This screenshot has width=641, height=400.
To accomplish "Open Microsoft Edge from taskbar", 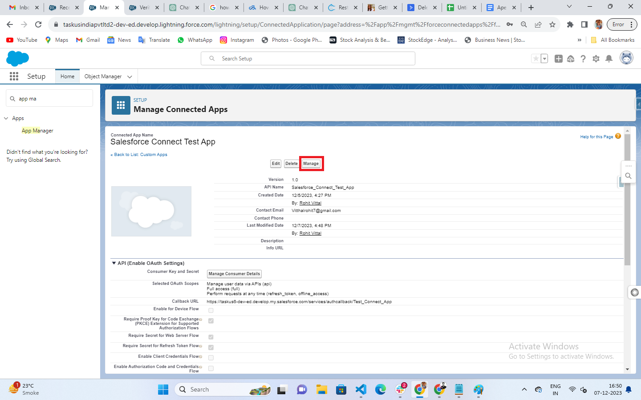I will coord(381,390).
